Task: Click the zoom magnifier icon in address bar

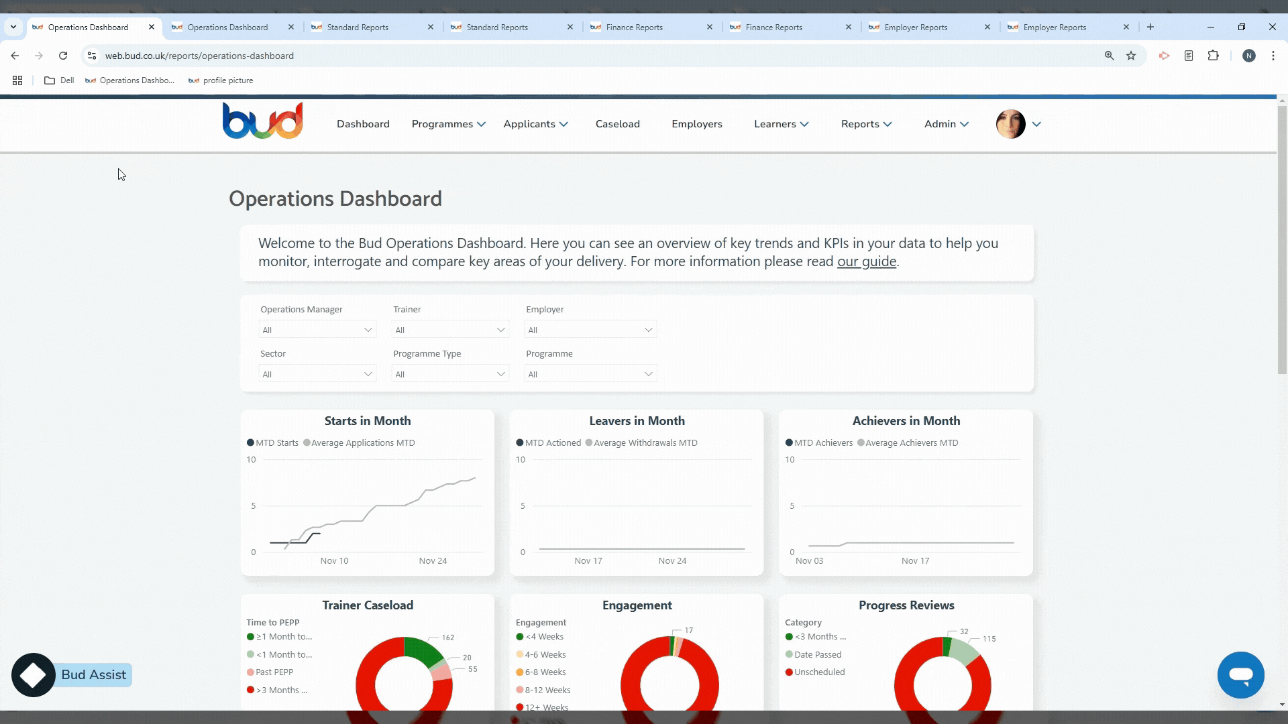Action: click(1109, 56)
